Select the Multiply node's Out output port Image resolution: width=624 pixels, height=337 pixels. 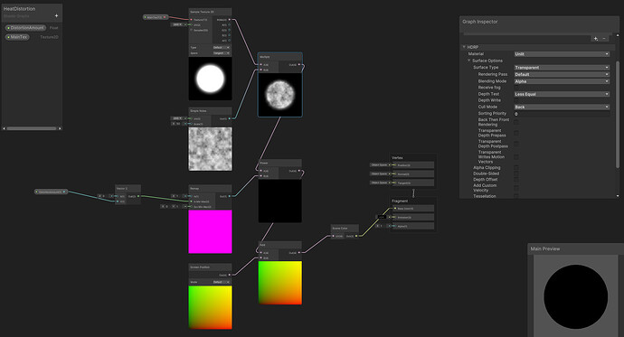298,65
